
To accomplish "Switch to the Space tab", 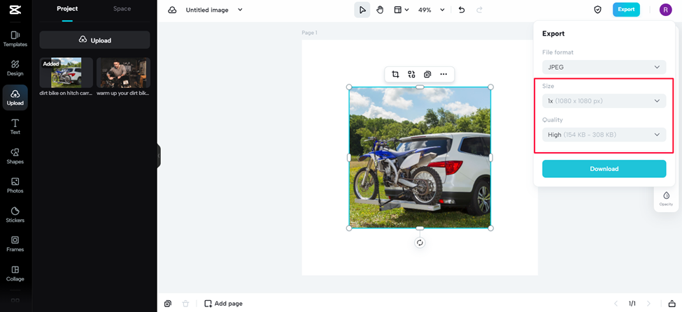I will [122, 8].
